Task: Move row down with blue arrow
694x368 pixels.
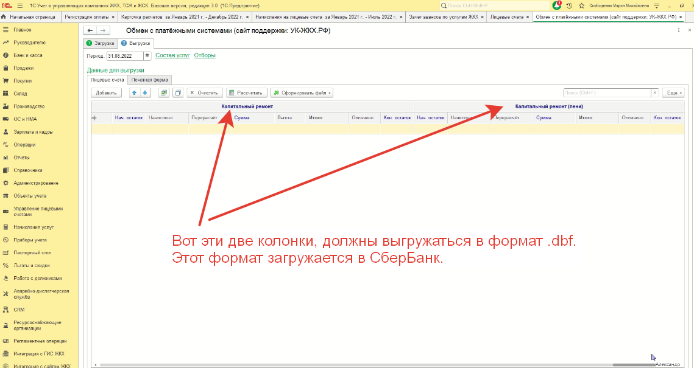Action: coord(144,93)
